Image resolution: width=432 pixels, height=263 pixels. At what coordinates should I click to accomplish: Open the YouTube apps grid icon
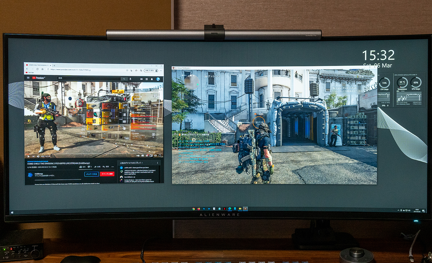pyautogui.click(x=147, y=79)
